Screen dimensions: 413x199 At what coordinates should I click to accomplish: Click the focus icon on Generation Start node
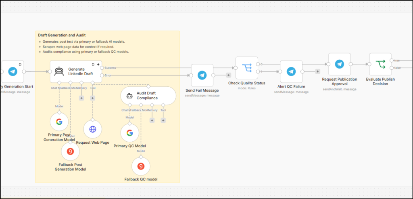pyautogui.click(x=20, y=64)
